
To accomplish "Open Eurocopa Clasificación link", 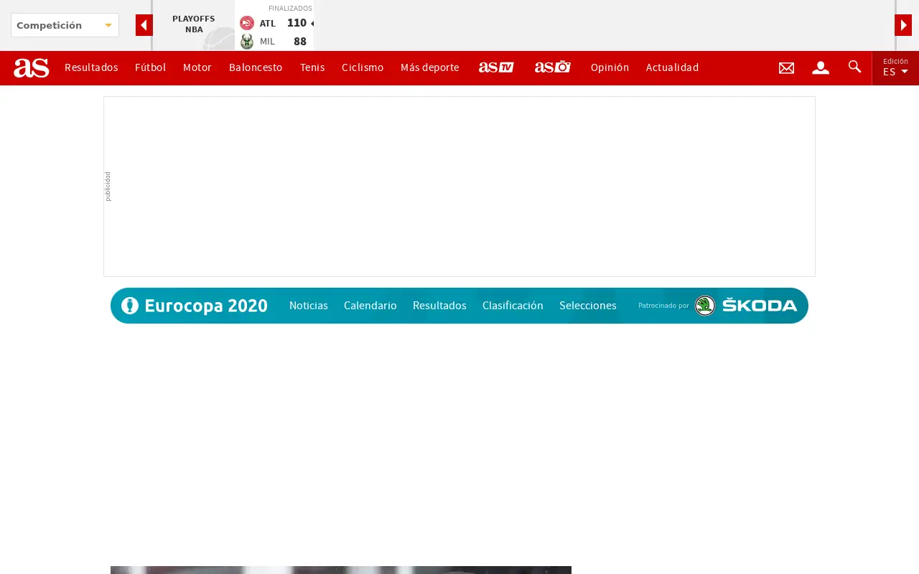I will click(x=513, y=306).
